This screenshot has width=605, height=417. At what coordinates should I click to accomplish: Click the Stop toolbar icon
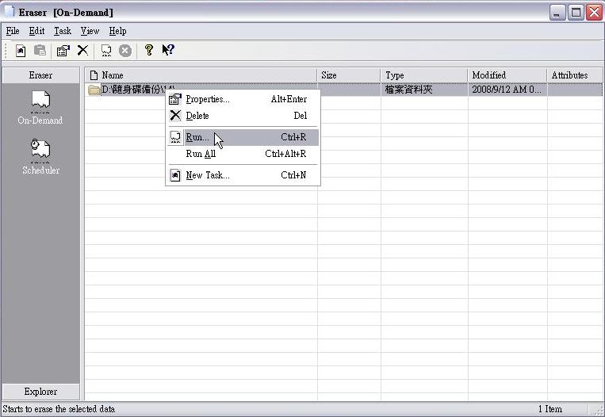pyautogui.click(x=125, y=51)
